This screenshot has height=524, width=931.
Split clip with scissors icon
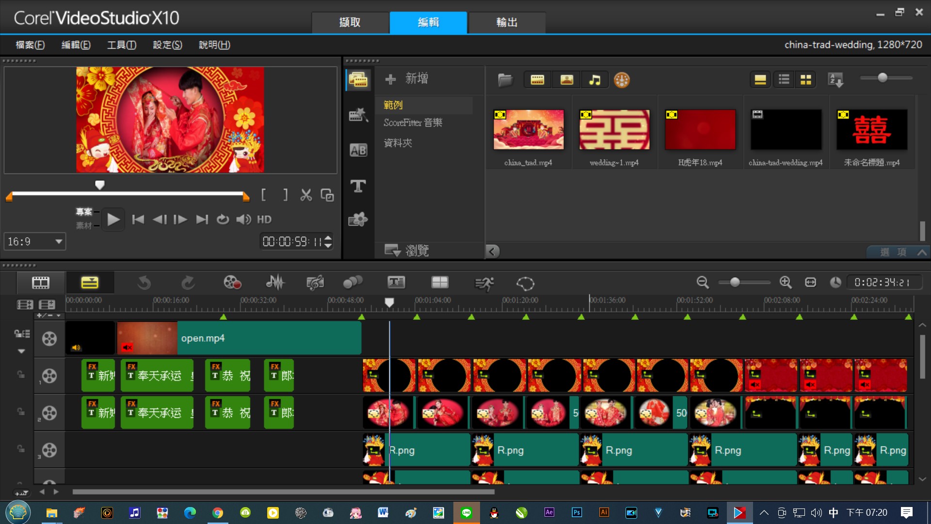tap(306, 195)
